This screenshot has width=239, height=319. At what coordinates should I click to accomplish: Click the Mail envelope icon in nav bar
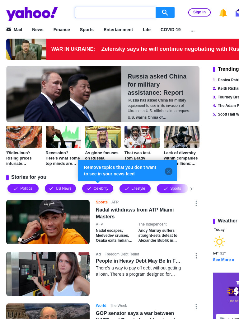[x=9, y=30]
